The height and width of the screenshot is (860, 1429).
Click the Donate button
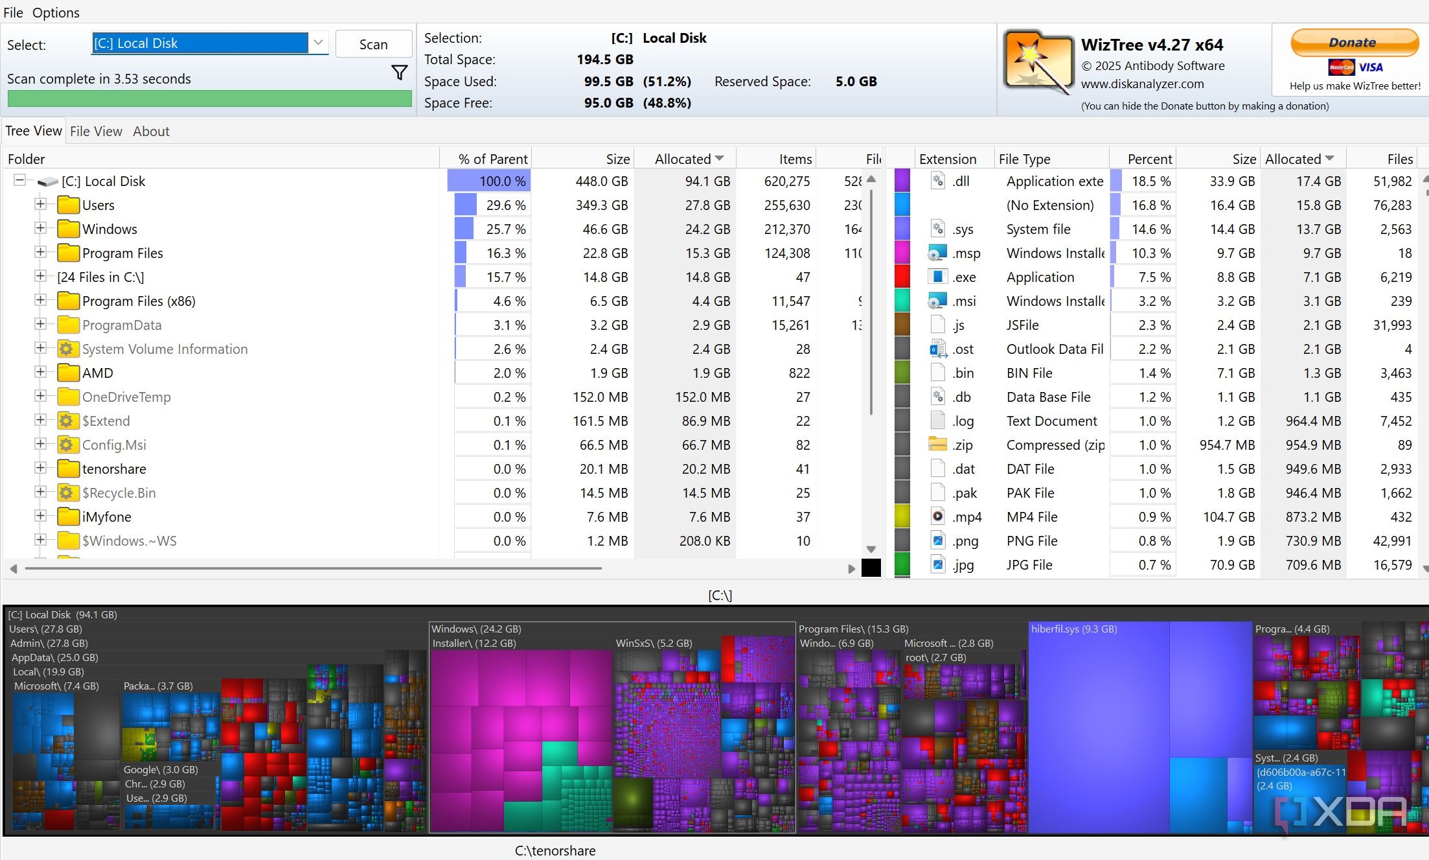(x=1353, y=43)
